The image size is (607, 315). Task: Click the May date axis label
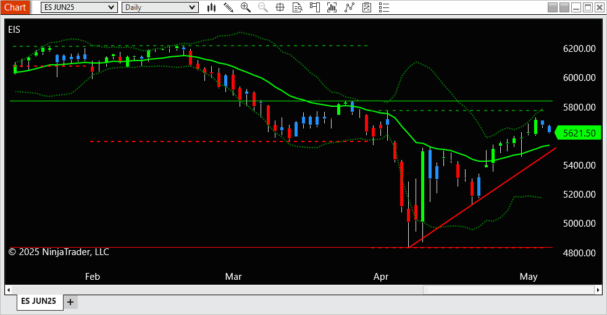click(529, 277)
